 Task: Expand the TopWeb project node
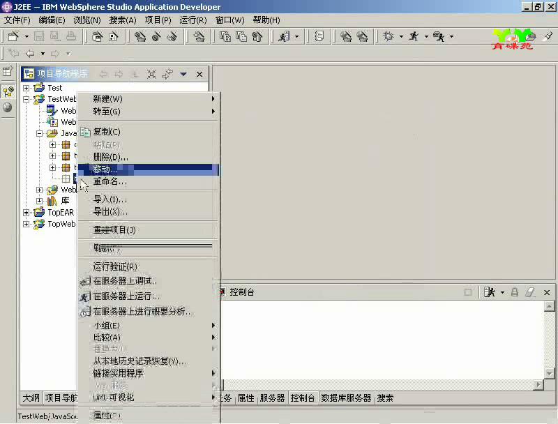pos(26,224)
